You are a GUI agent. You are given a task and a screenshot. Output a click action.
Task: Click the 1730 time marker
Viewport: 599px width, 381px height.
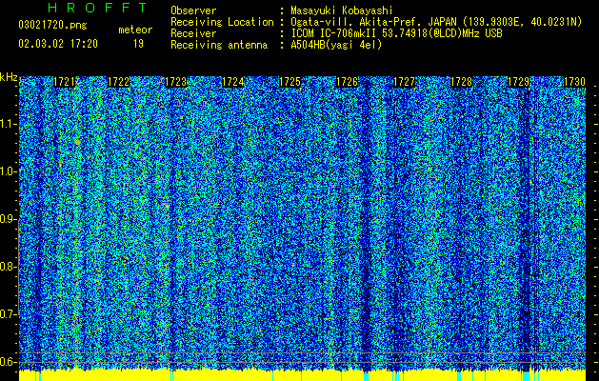[574, 82]
